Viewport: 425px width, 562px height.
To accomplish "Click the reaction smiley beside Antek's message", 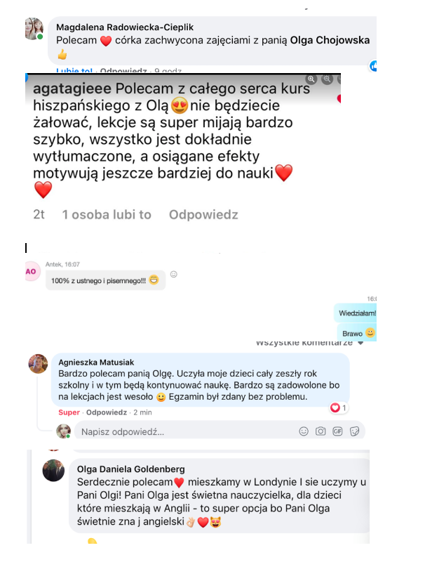I will [174, 274].
